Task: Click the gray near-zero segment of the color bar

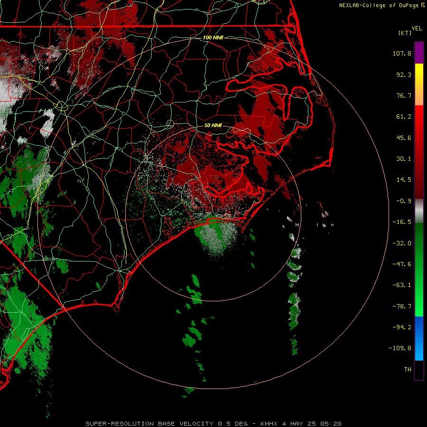Action: pyautogui.click(x=419, y=211)
